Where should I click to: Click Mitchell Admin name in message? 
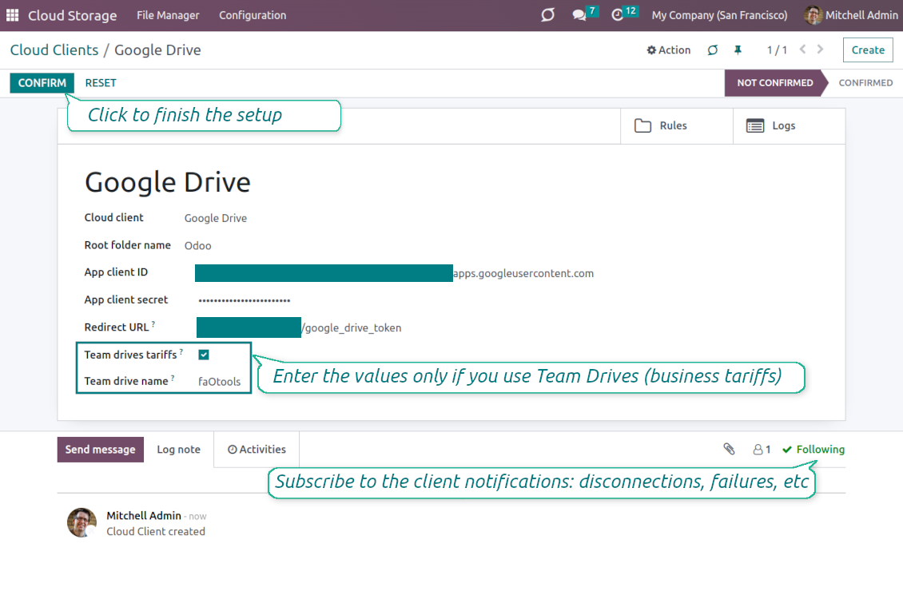pyautogui.click(x=143, y=515)
